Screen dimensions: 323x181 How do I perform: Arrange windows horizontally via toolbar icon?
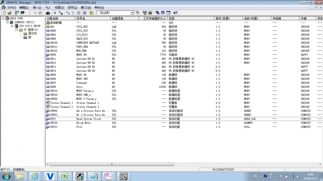pyautogui.click(x=163, y=13)
